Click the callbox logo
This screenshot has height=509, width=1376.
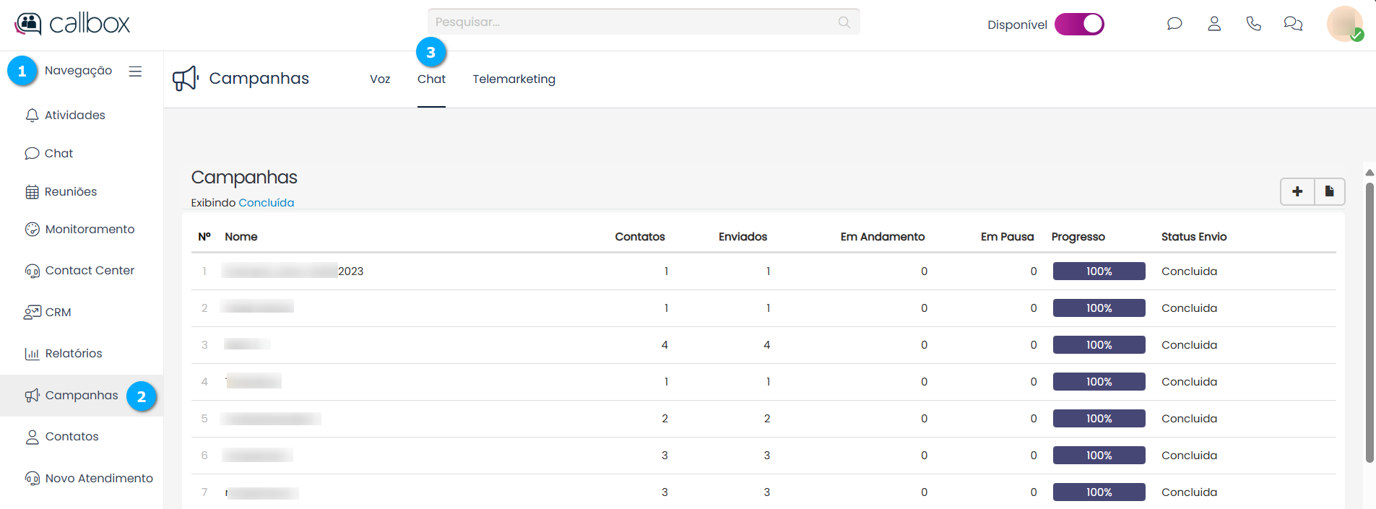(72, 24)
